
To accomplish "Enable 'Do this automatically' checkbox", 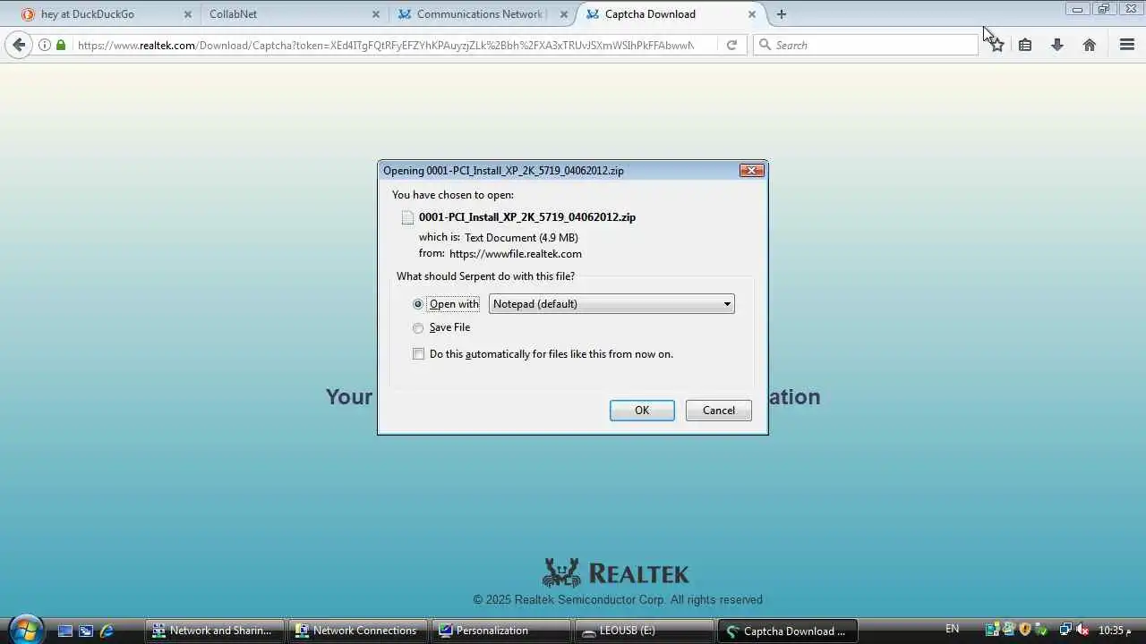I will click(x=418, y=354).
